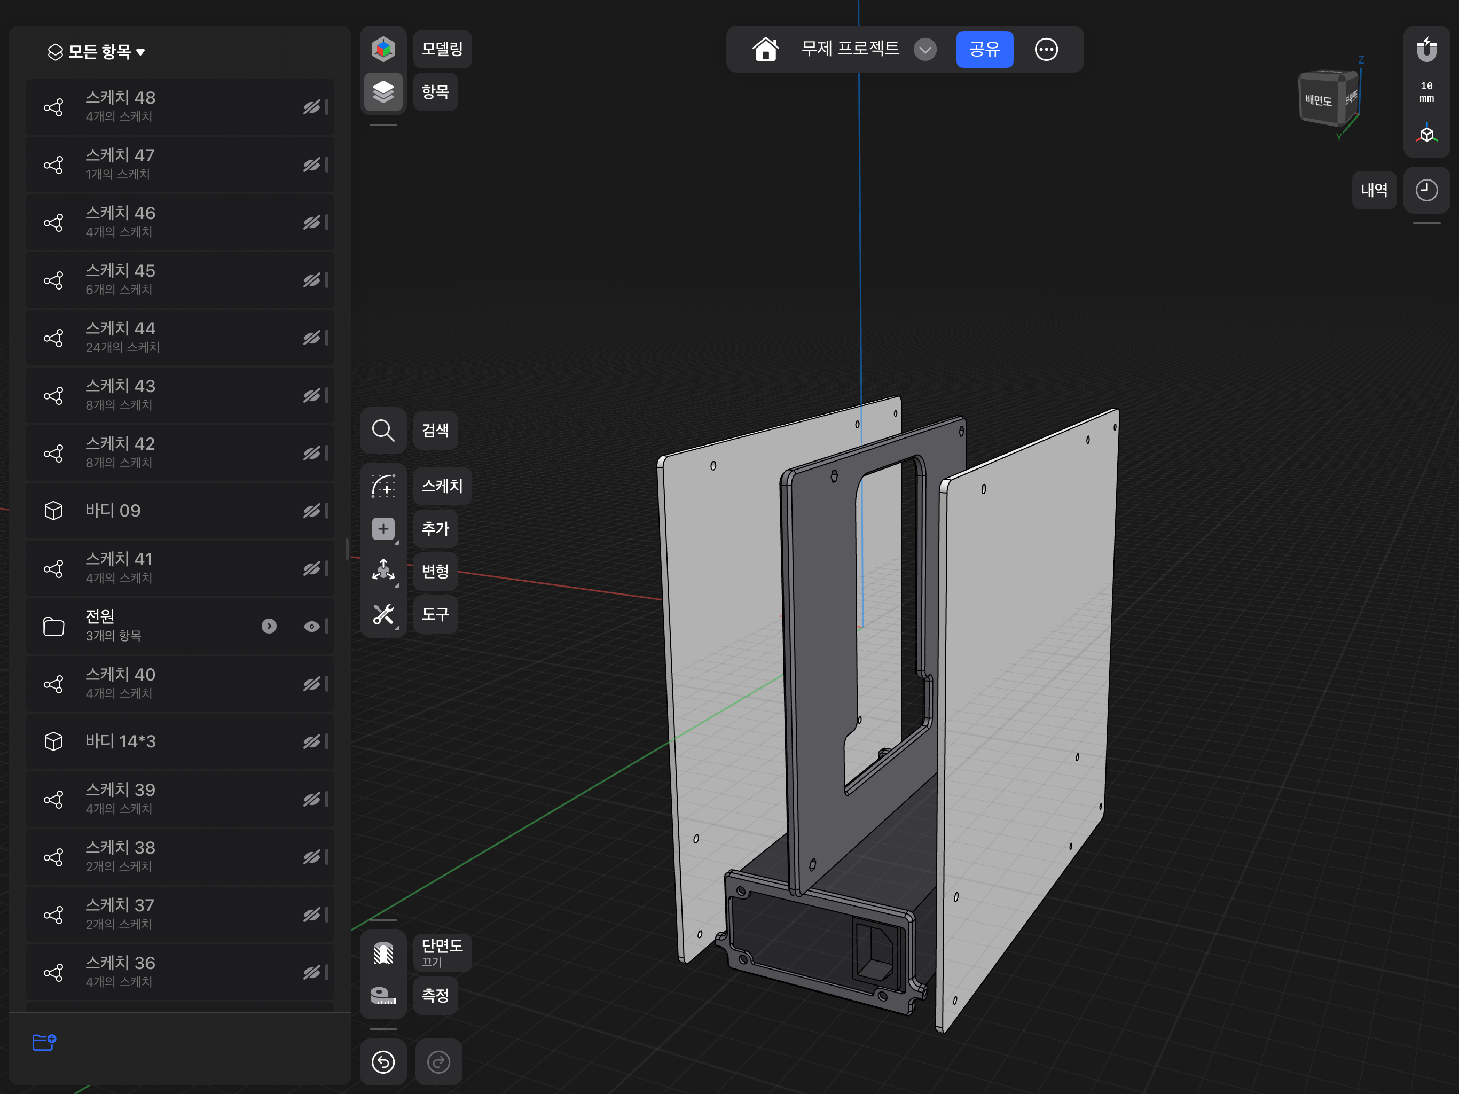Show hidden 스케치 36
Viewport: 1459px width, 1094px height.
pyautogui.click(x=311, y=972)
